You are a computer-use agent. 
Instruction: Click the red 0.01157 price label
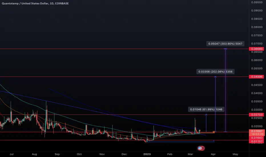[257, 141]
